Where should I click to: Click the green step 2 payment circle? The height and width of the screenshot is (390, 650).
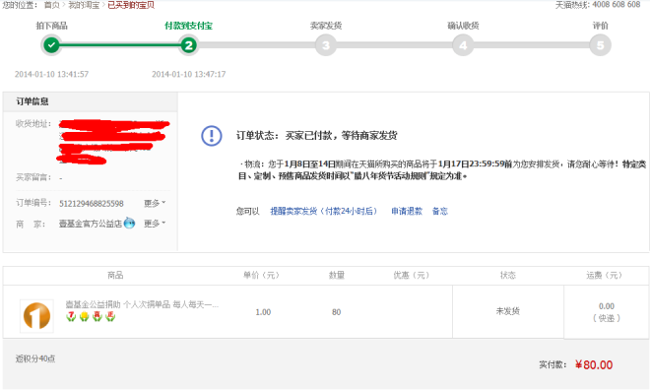pos(189,44)
